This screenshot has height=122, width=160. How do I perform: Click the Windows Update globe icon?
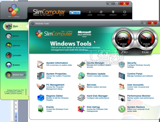point(81,75)
